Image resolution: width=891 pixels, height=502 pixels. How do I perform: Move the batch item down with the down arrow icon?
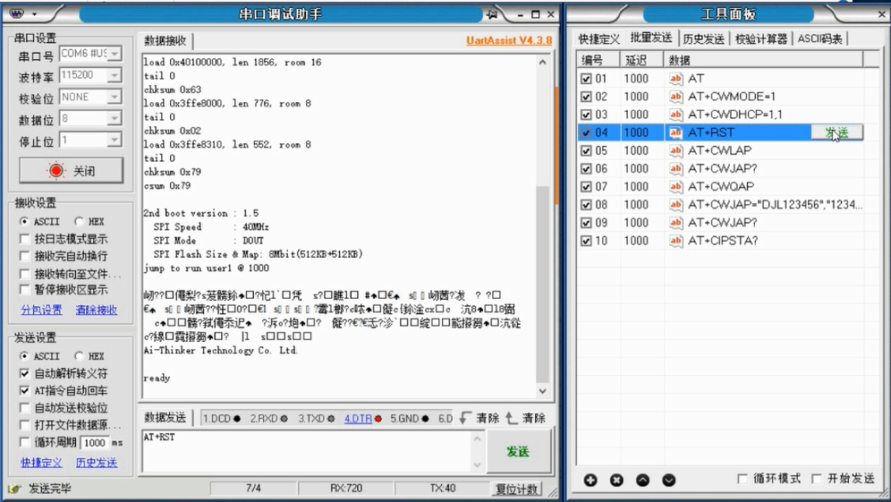(669, 481)
